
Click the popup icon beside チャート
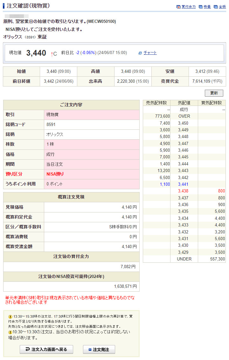(140, 53)
